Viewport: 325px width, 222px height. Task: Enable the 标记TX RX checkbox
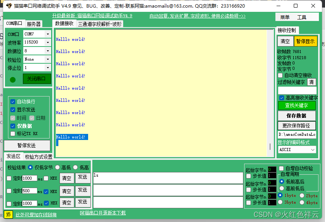(x=13, y=133)
